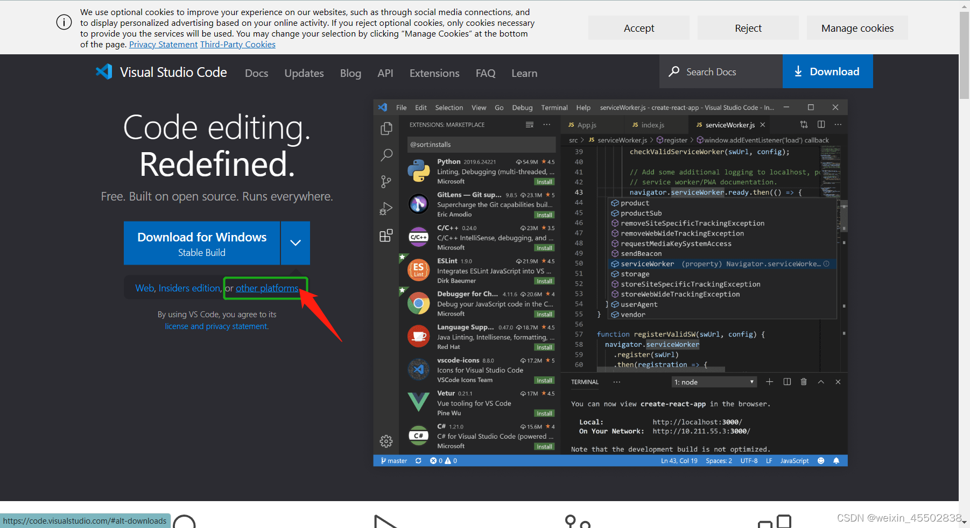970x528 pixels.
Task: Open the Updates nav item
Action: point(304,73)
